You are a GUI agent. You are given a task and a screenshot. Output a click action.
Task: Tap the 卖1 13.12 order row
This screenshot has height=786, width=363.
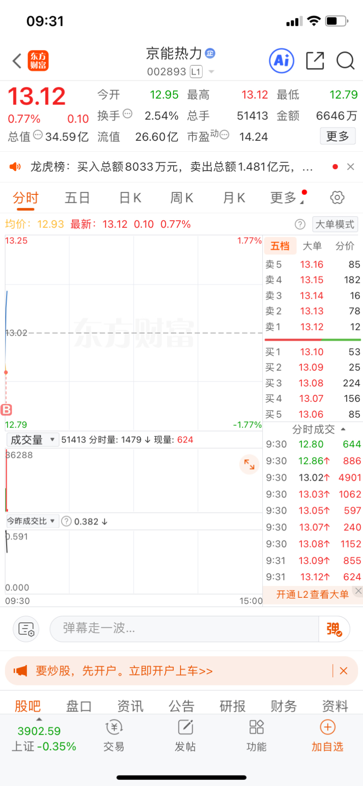tap(313, 327)
